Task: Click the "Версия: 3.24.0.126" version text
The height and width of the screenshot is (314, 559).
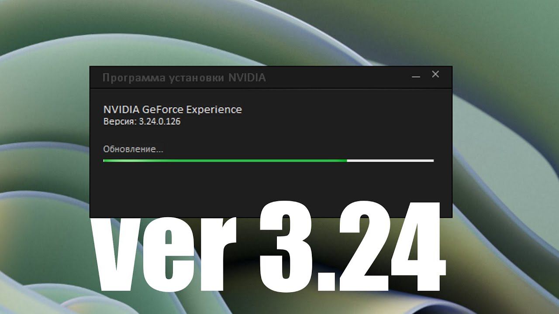Action: click(x=142, y=122)
